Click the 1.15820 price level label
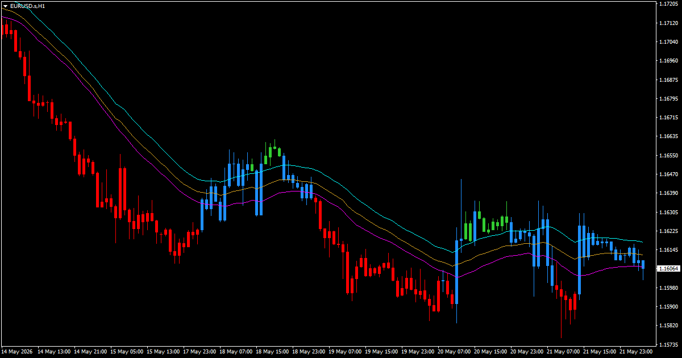682x358 pixels. coord(668,326)
